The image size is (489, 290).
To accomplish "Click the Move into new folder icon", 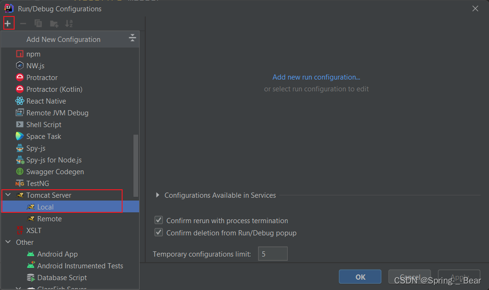I will click(54, 24).
